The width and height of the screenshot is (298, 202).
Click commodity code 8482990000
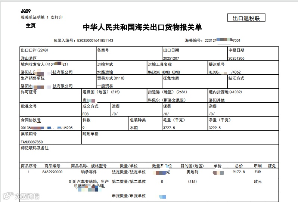pos(52,172)
